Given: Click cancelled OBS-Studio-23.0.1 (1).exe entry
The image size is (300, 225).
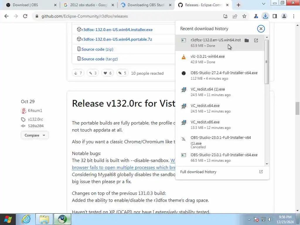Looking at the screenshot, I should click(220, 142).
